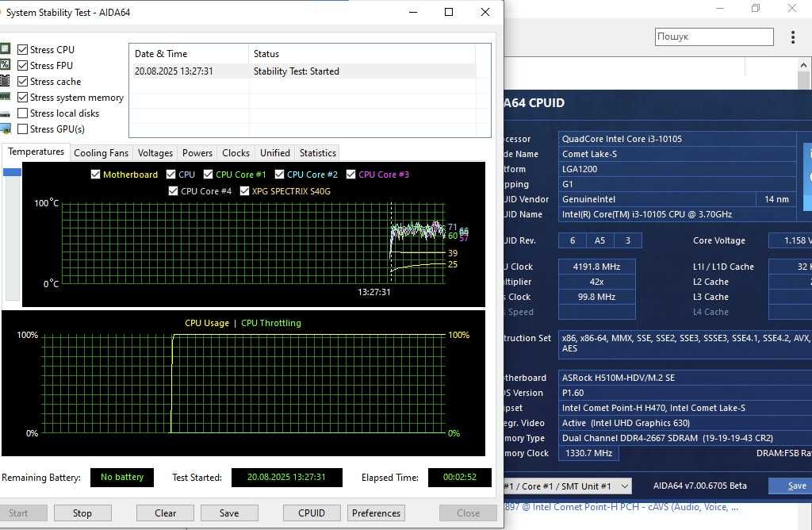Toggle the CPU temperature graph checkbox
Screen dimensions: 812x530
[171, 175]
